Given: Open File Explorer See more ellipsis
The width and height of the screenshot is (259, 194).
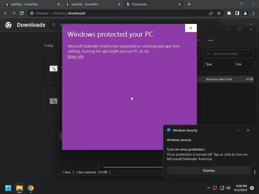Looking at the screenshot, I should pyautogui.click(x=211, y=40).
